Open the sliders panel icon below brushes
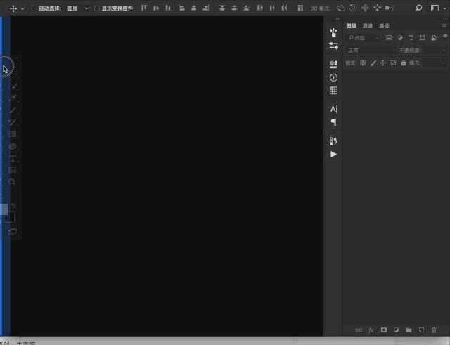The width and height of the screenshot is (450, 345). [x=333, y=46]
